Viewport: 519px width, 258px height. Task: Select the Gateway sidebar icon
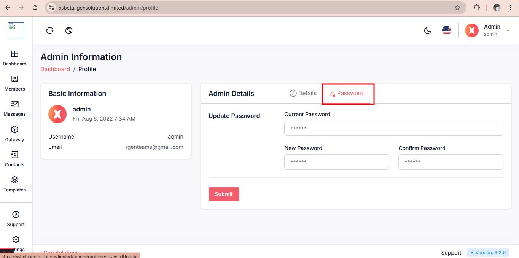(x=14, y=130)
